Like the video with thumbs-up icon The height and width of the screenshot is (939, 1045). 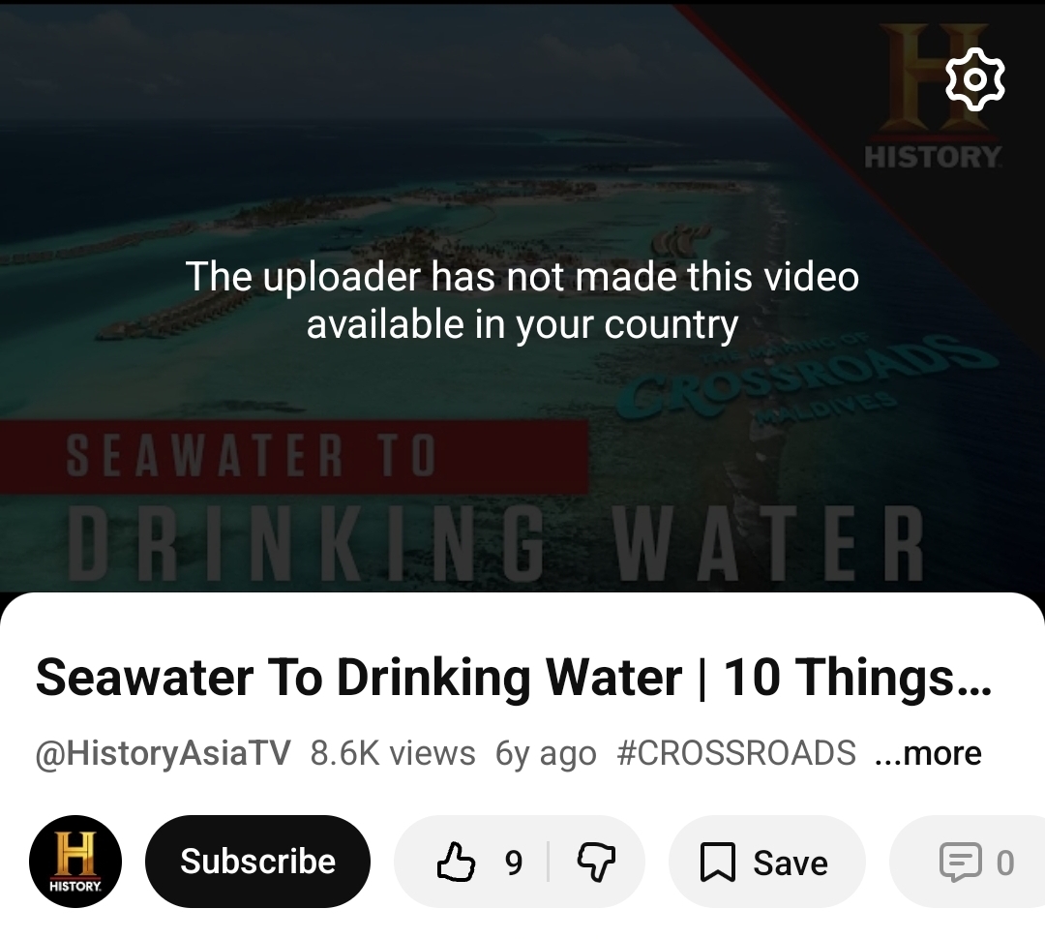(x=456, y=862)
